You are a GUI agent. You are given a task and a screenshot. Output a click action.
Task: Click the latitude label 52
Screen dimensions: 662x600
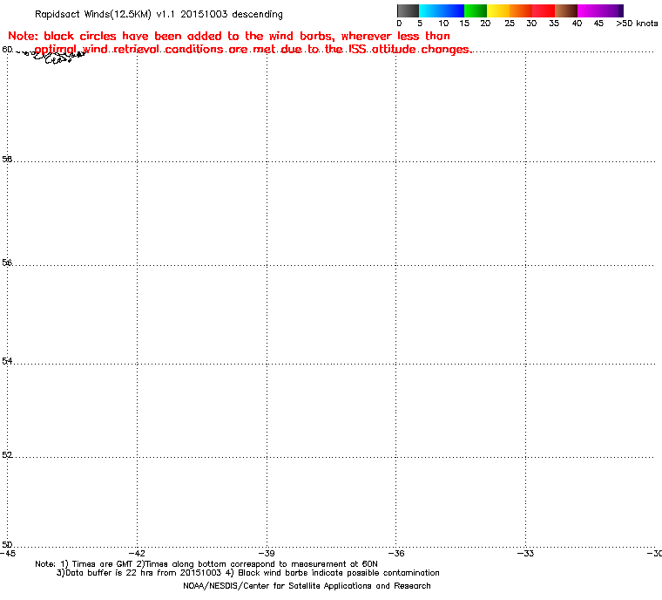7,454
